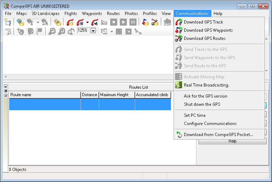Click the Real Time Broadcasting green icon
Image resolution: width=272 pixels, height=182 pixels.
point(179,85)
